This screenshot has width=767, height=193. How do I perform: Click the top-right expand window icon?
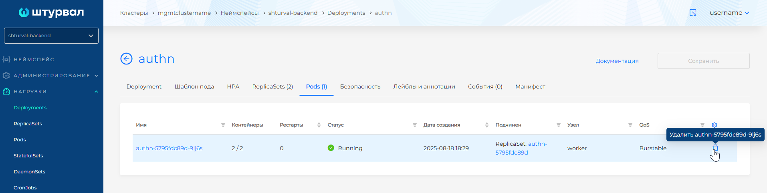pyautogui.click(x=693, y=13)
